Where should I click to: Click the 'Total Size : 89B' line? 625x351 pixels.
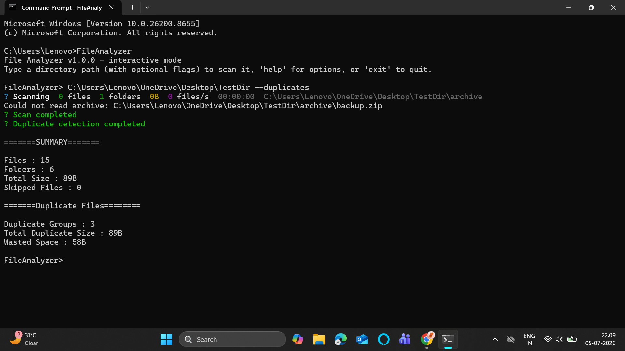40,178
